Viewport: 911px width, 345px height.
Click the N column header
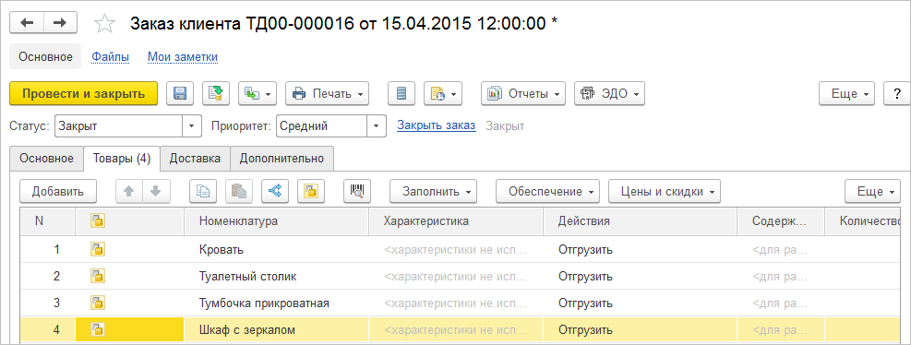point(48,221)
